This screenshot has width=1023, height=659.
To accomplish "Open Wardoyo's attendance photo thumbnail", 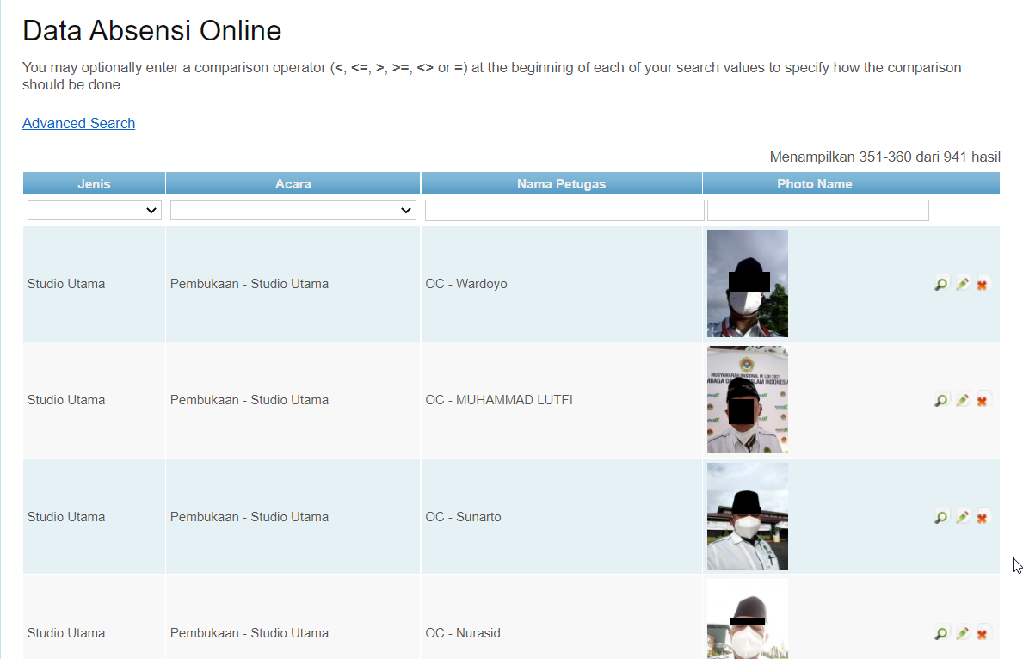I will [748, 283].
